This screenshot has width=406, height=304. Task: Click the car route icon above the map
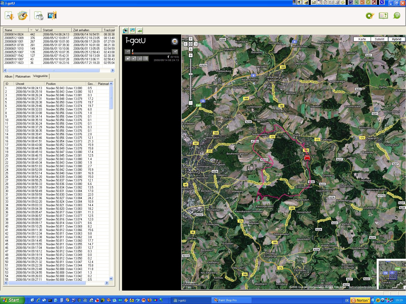click(140, 31)
